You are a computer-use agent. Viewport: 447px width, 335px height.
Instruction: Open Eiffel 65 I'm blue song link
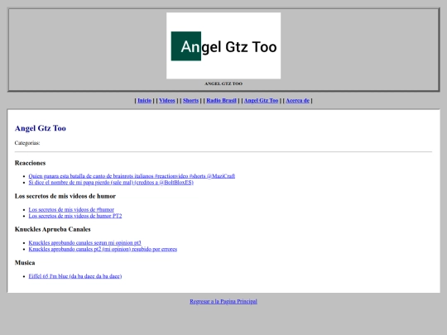pyautogui.click(x=75, y=276)
